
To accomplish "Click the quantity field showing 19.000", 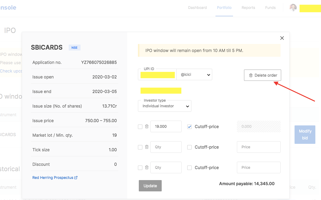I will pos(166,127).
